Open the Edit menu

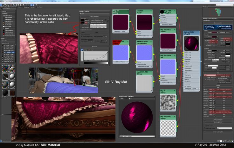coord(11,3)
